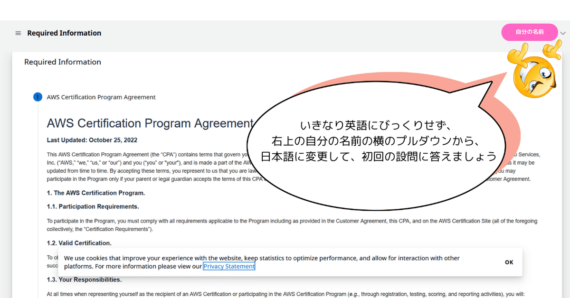Click the heading 1. The AWS Certification Program.
Screen dimensions: 570x298
point(95,193)
